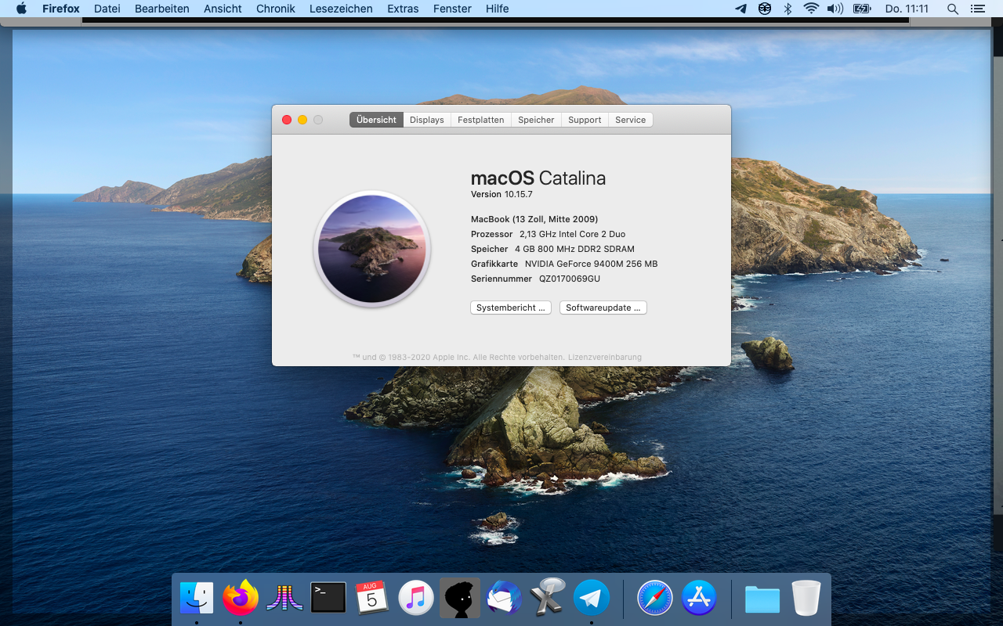Open the Bluetooth menu bar icon
This screenshot has height=626, width=1003.
[x=788, y=9]
